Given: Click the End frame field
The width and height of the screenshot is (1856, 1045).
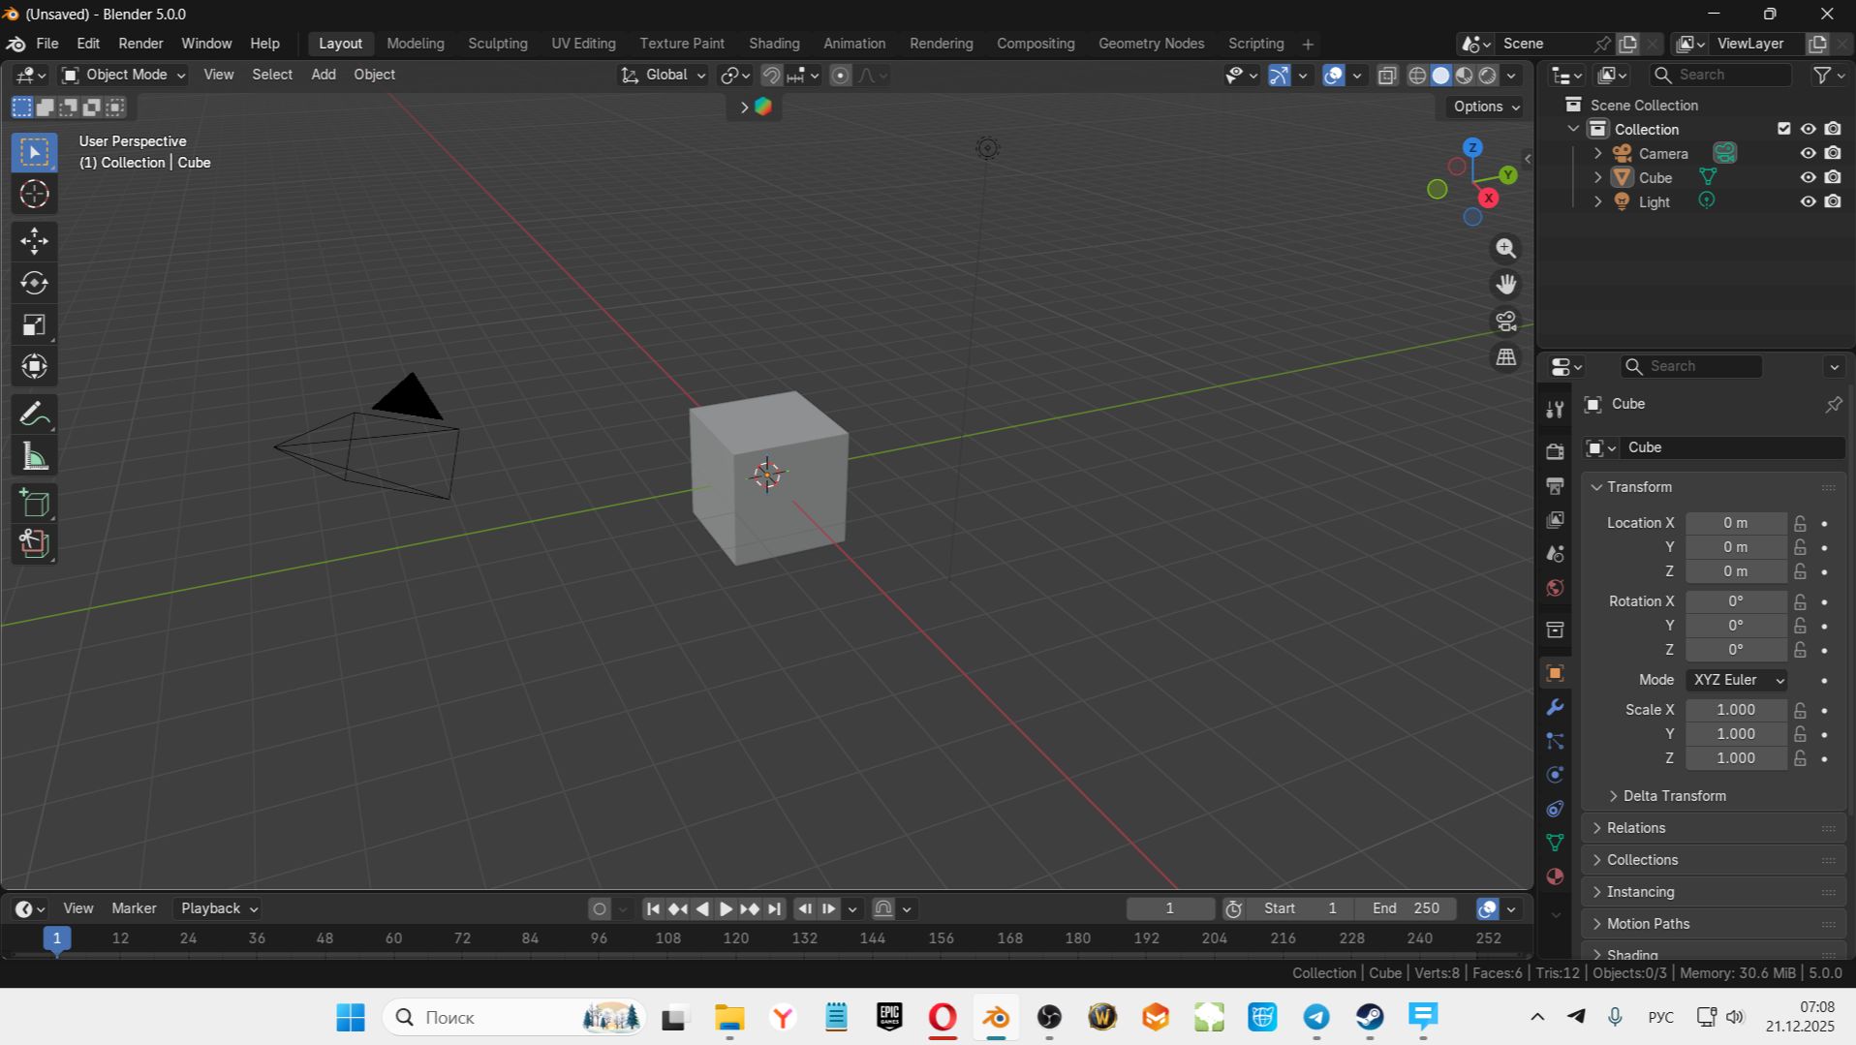Looking at the screenshot, I should (1406, 908).
